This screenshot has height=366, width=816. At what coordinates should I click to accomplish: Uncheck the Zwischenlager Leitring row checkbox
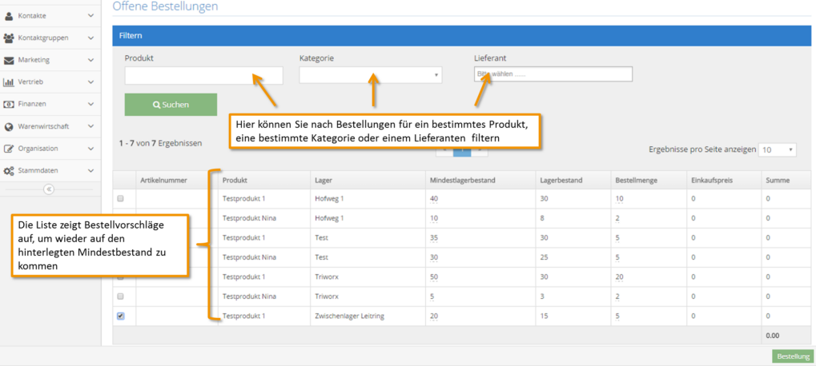pyautogui.click(x=121, y=316)
